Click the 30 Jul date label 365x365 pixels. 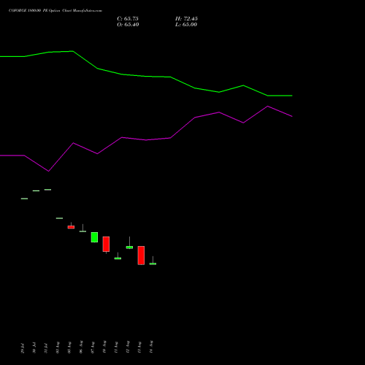(x=34, y=348)
